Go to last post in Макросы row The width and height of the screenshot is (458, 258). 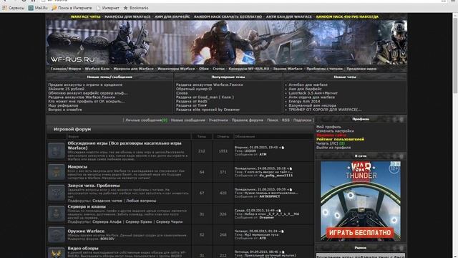coord(290,168)
